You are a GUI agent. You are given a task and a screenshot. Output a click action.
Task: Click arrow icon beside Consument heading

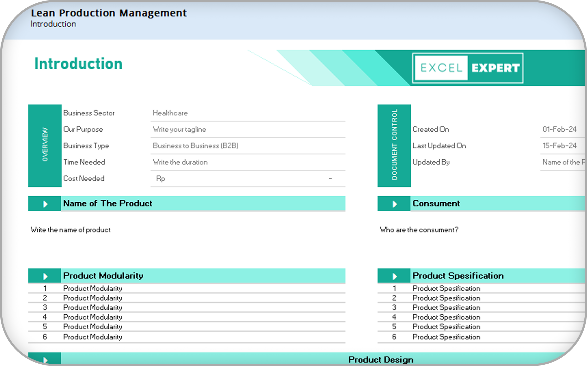[394, 204]
